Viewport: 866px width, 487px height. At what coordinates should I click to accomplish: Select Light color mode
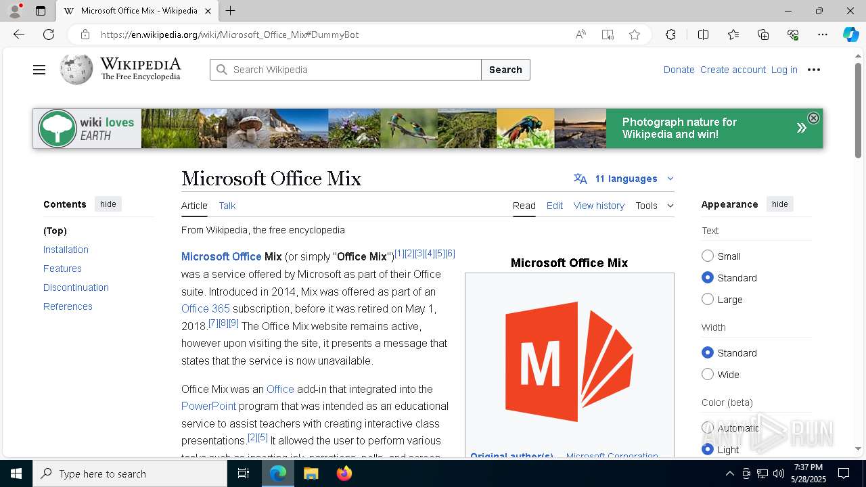point(708,449)
